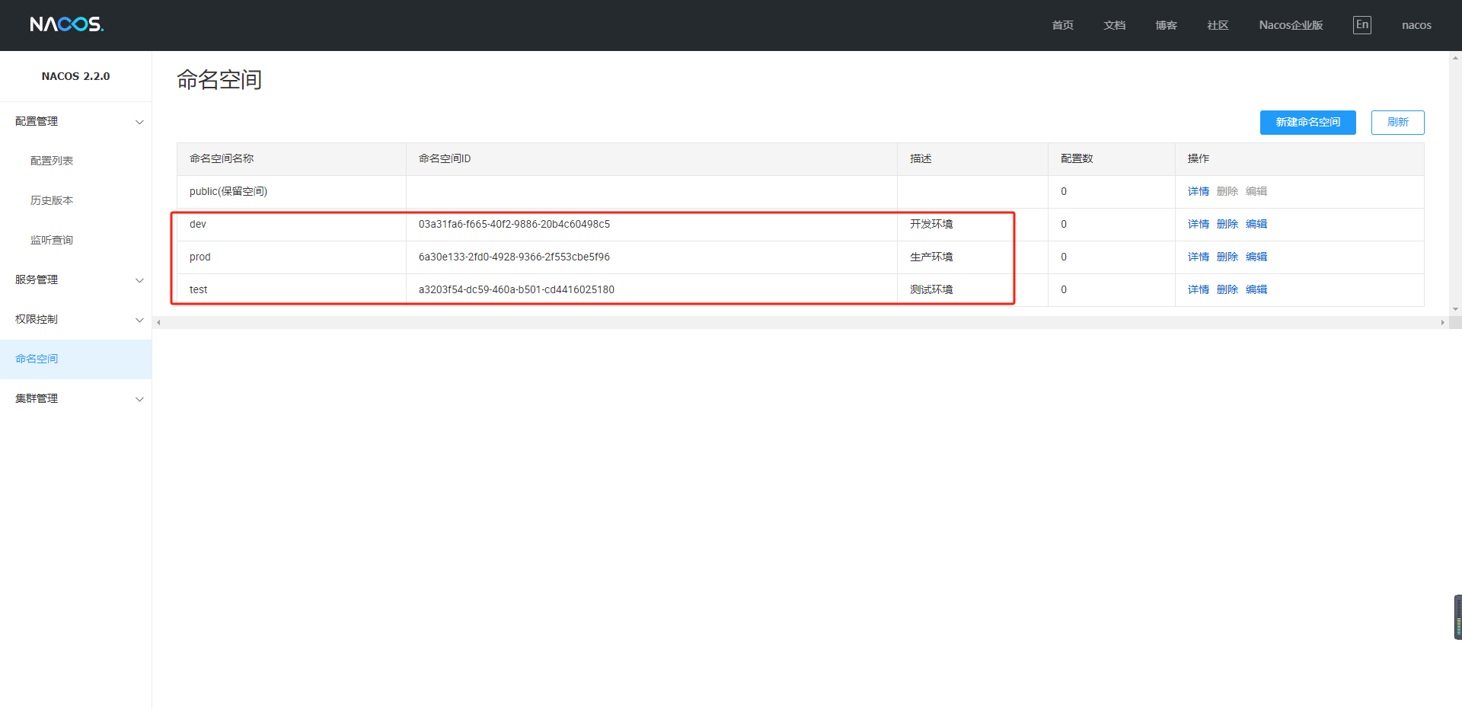The width and height of the screenshot is (1462, 709).
Task: Open the Nacos企业版 link
Action: pos(1291,25)
